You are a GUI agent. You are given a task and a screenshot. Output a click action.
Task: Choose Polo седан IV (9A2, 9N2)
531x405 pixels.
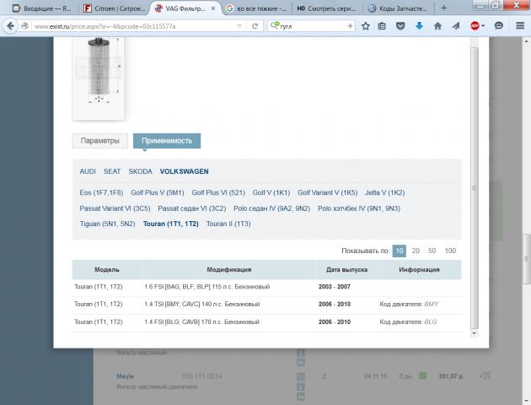click(272, 208)
